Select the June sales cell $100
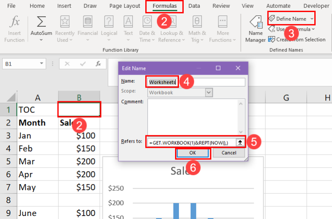 pos(79,213)
